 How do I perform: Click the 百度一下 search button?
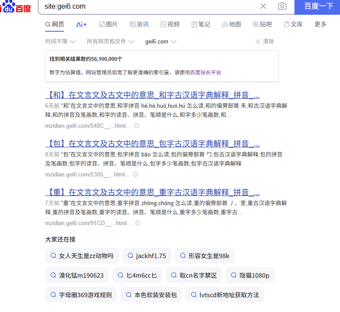pos(317,7)
